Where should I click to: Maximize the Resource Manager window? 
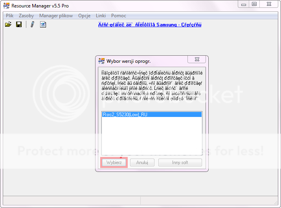click(x=254, y=4)
